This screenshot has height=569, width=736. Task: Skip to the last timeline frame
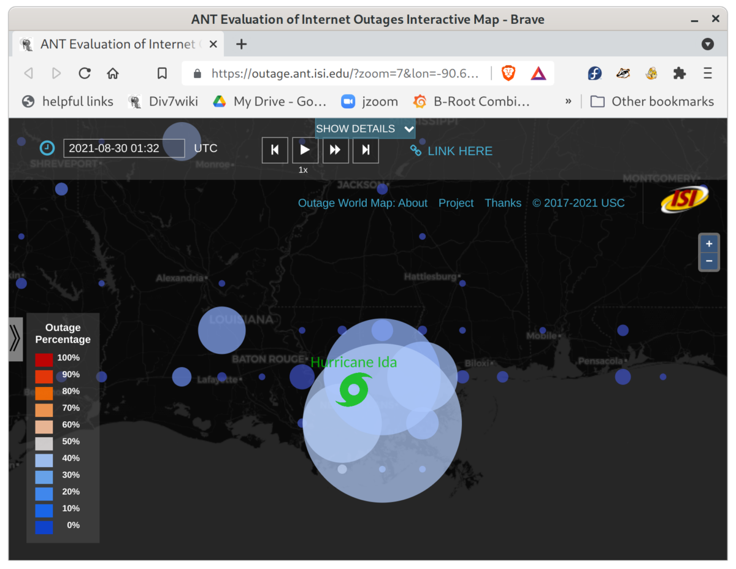tap(366, 150)
